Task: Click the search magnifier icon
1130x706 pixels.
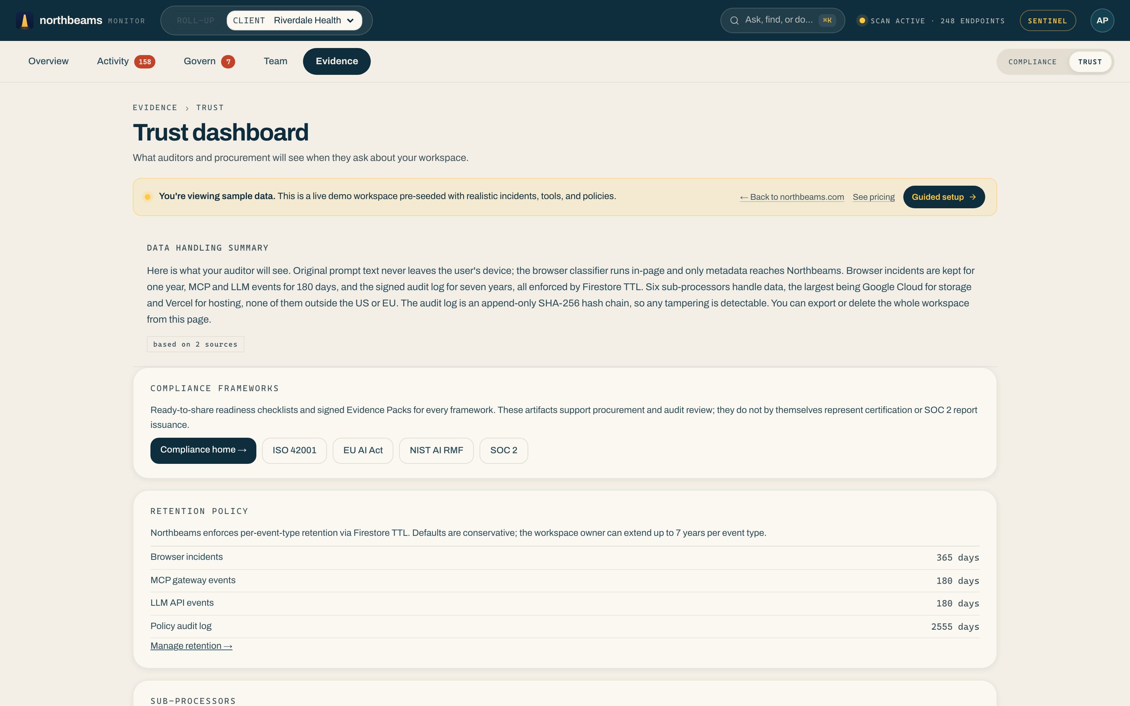Action: (x=734, y=20)
